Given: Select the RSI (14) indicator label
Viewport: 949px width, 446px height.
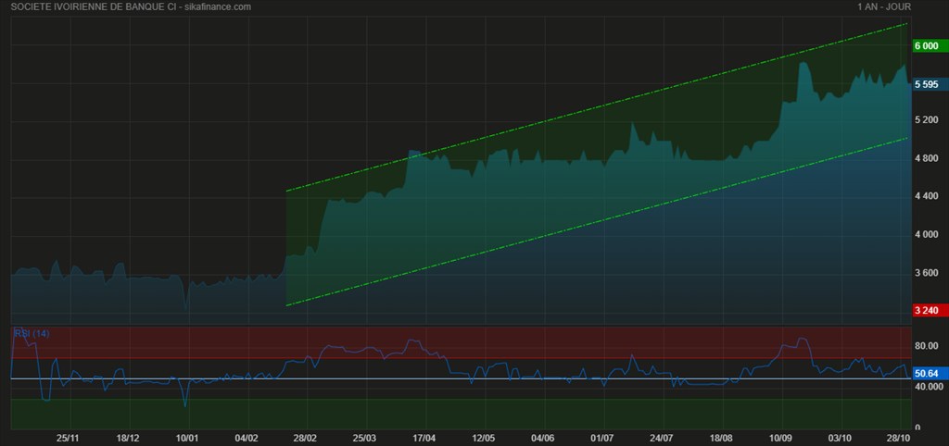Looking at the screenshot, I should click(x=32, y=333).
